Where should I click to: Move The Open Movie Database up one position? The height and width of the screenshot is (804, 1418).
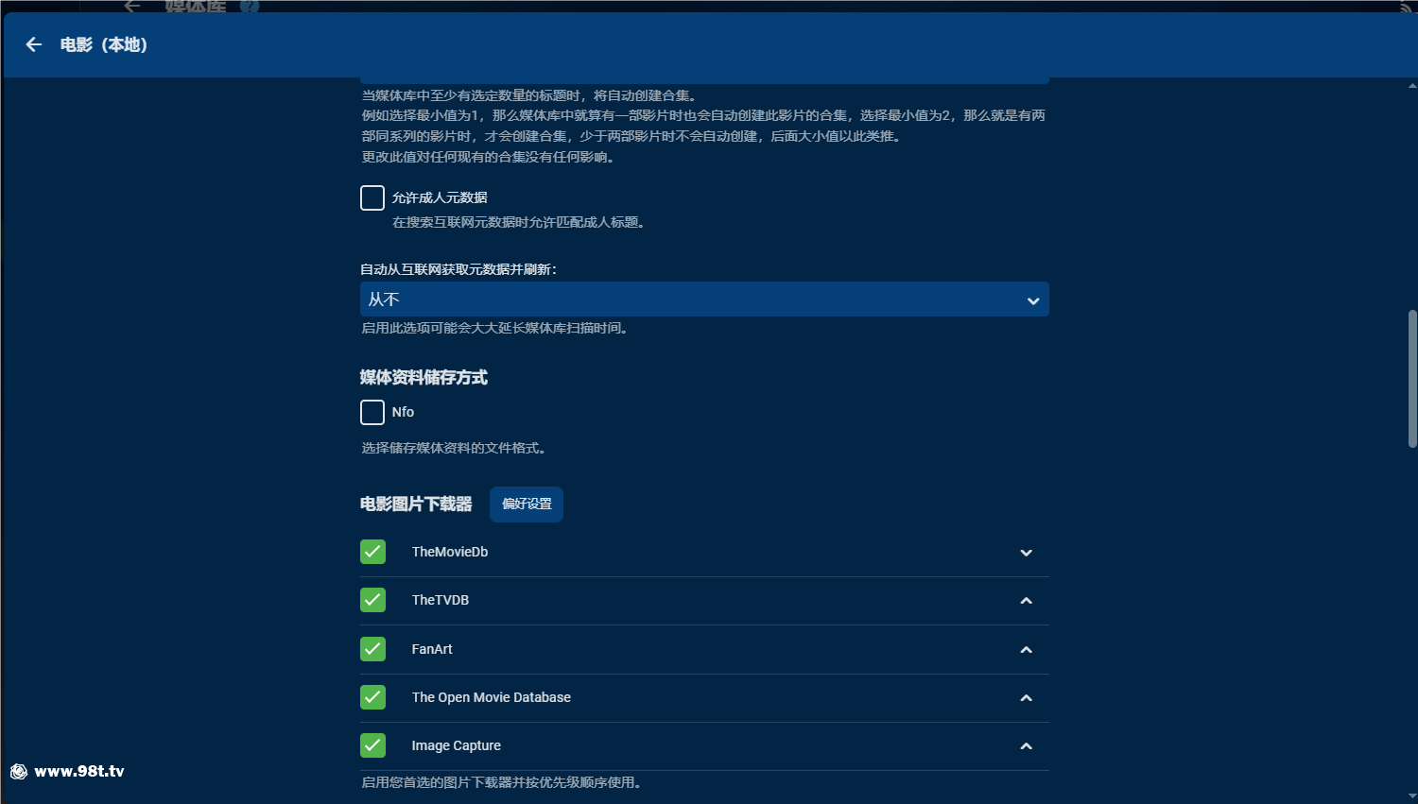click(1026, 698)
